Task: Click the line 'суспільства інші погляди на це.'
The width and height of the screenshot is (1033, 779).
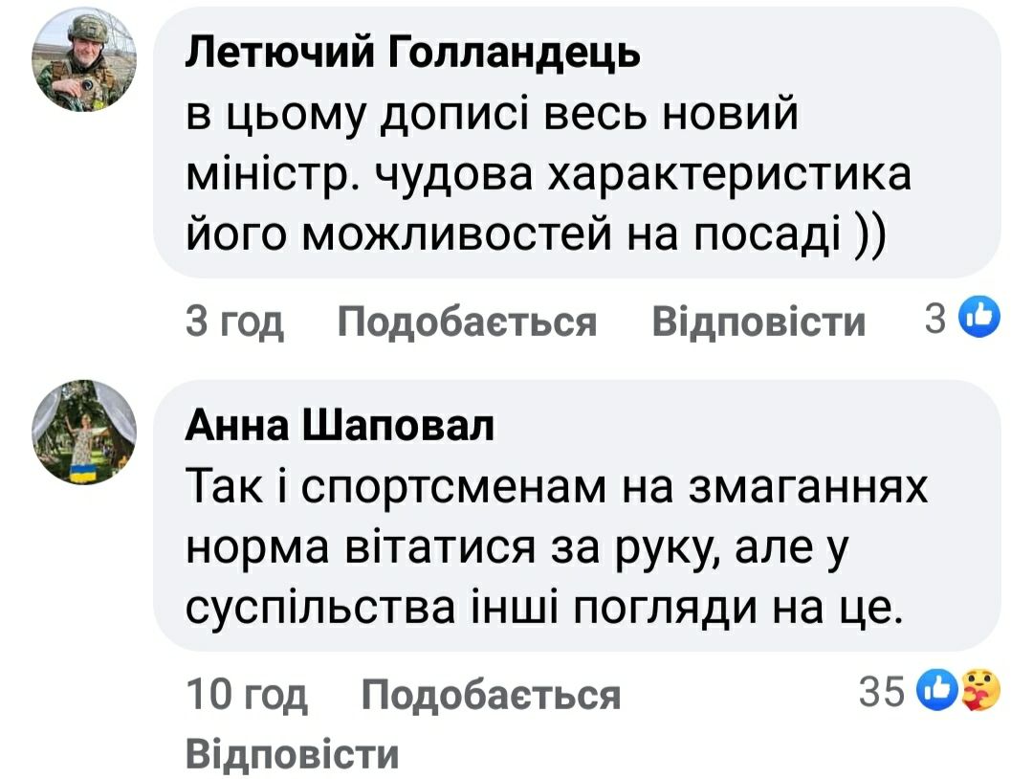Action: 543,607
